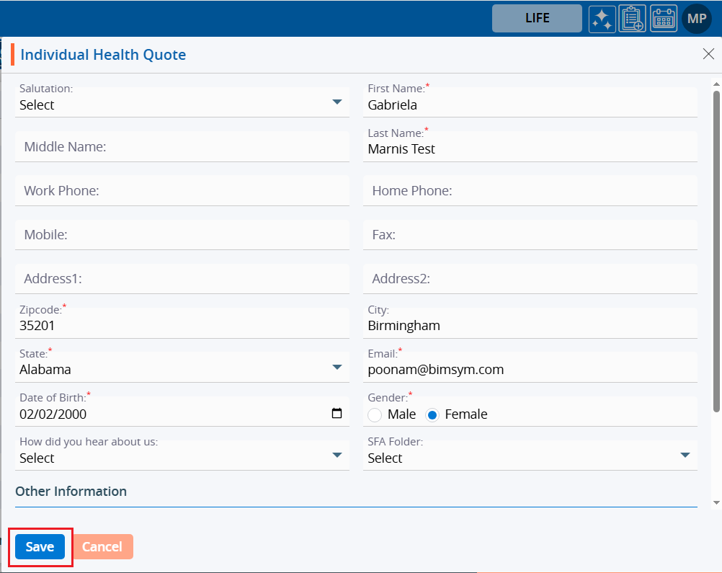Click the sparkle AI assistant icon
The width and height of the screenshot is (722, 573).
tap(602, 19)
